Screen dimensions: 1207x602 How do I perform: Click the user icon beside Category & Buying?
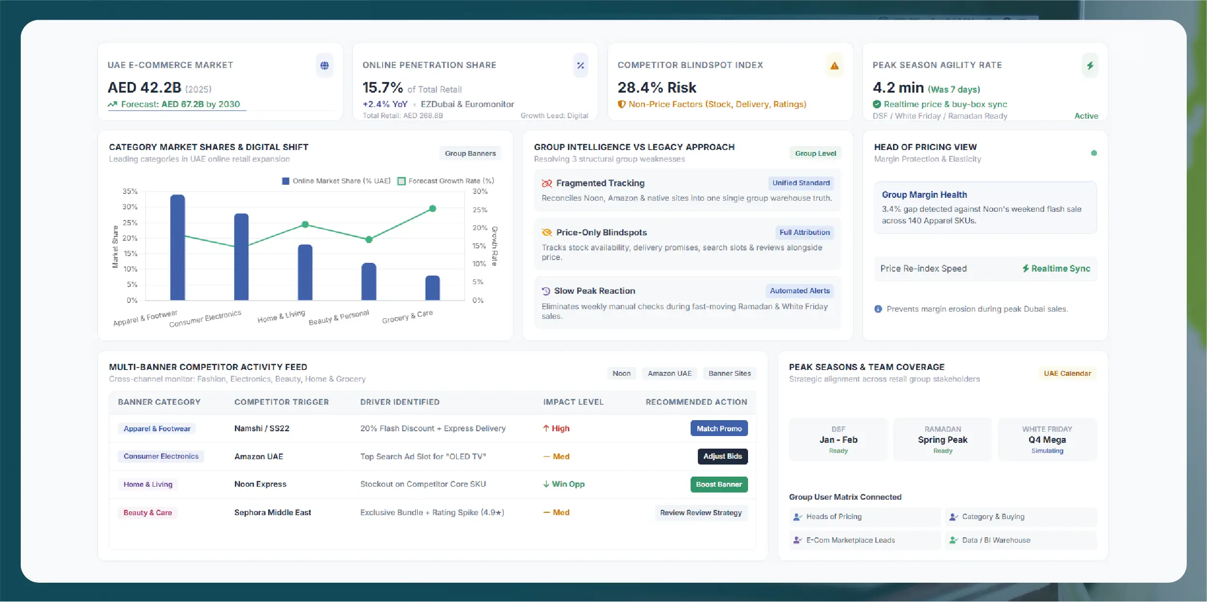[953, 517]
